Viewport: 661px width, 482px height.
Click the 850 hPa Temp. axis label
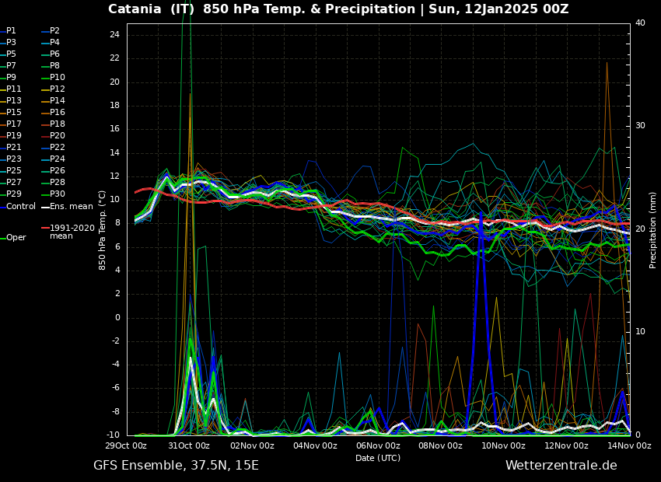coord(103,229)
